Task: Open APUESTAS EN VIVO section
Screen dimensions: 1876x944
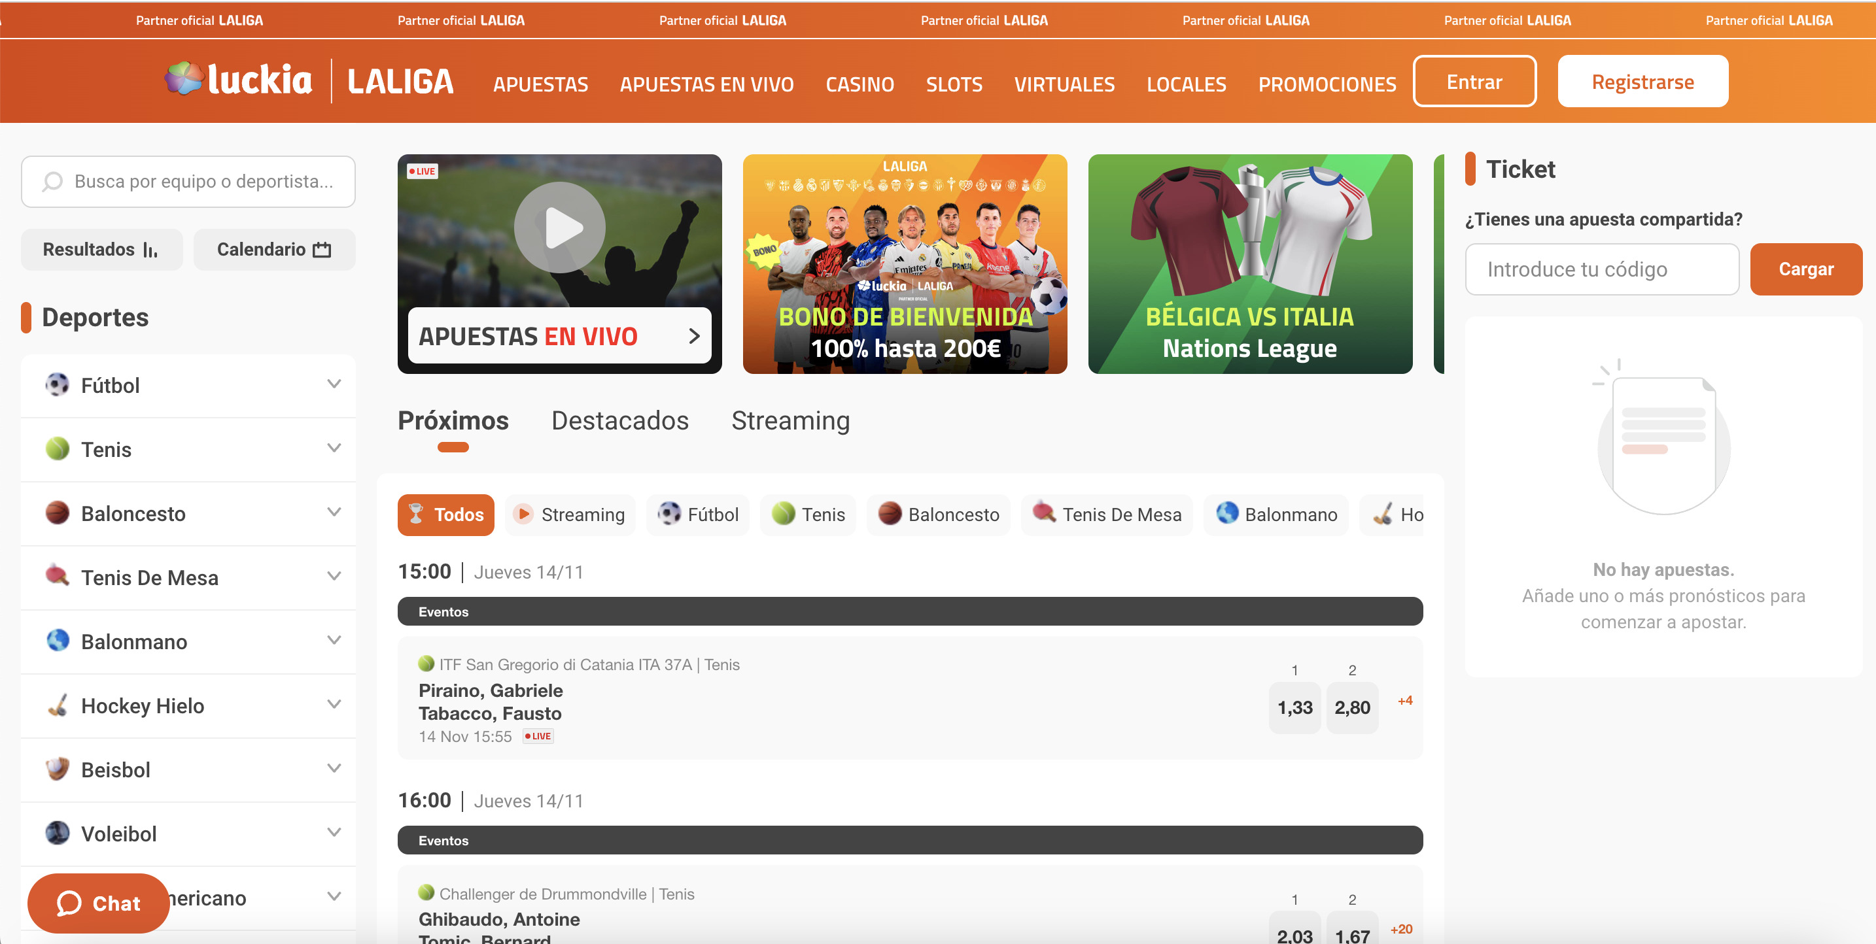Action: click(x=706, y=84)
